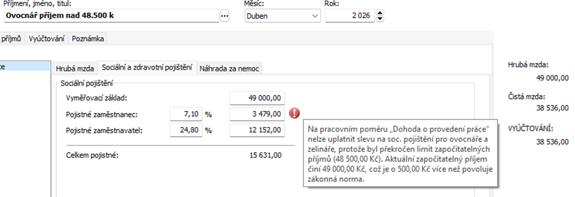
Task: Open the Poznámka tab
Action: pyautogui.click(x=88, y=39)
